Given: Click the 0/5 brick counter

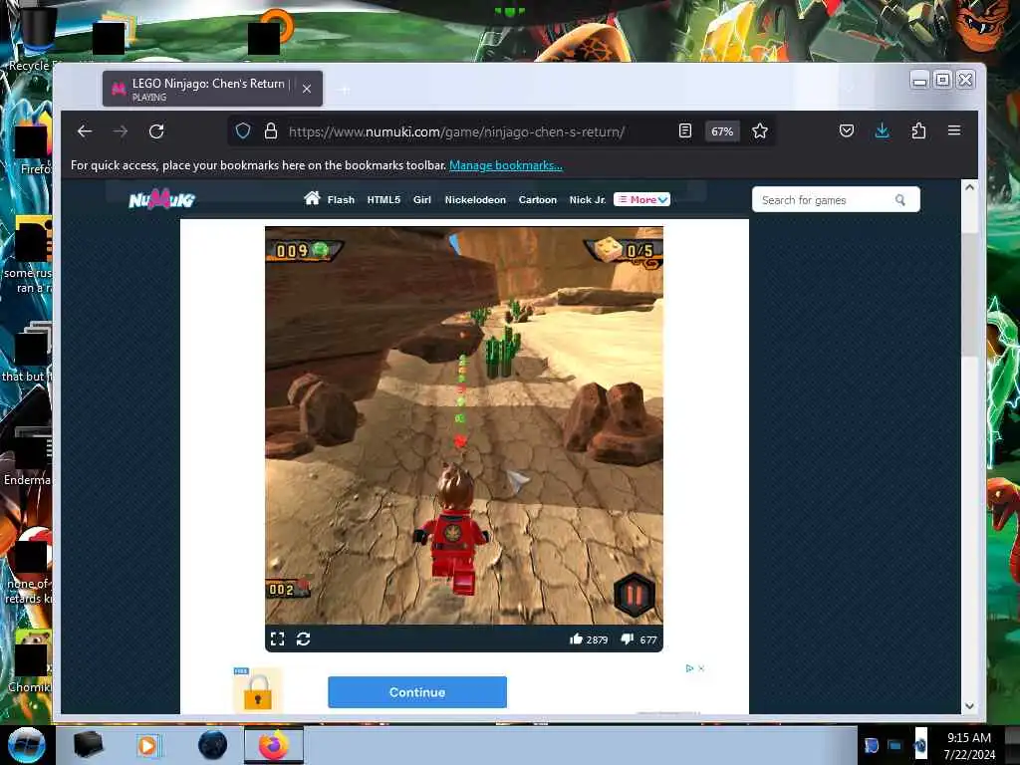Looking at the screenshot, I should point(624,251).
